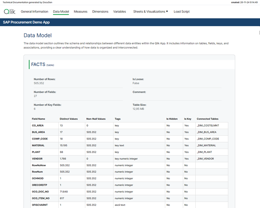Viewport: 260px width, 208px height.
Task: Select the 0CHNGID field name cell
Action: tap(44, 178)
